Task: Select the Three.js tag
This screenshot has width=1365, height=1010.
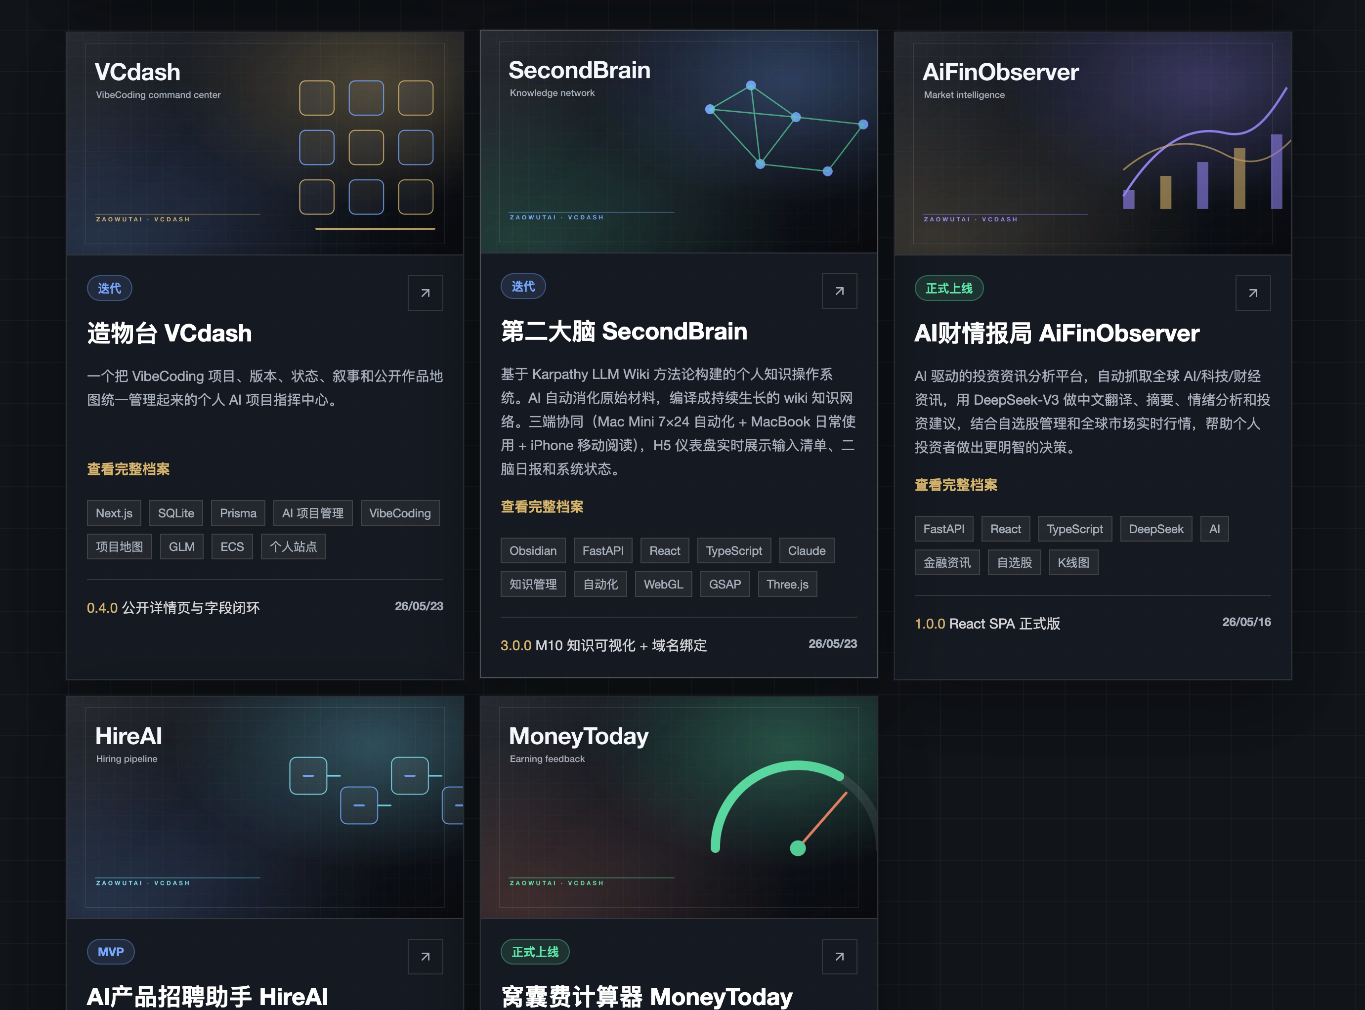Action: 788,584
